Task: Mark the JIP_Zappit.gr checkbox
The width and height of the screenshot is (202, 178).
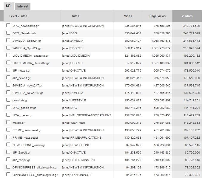Action: (8, 152)
